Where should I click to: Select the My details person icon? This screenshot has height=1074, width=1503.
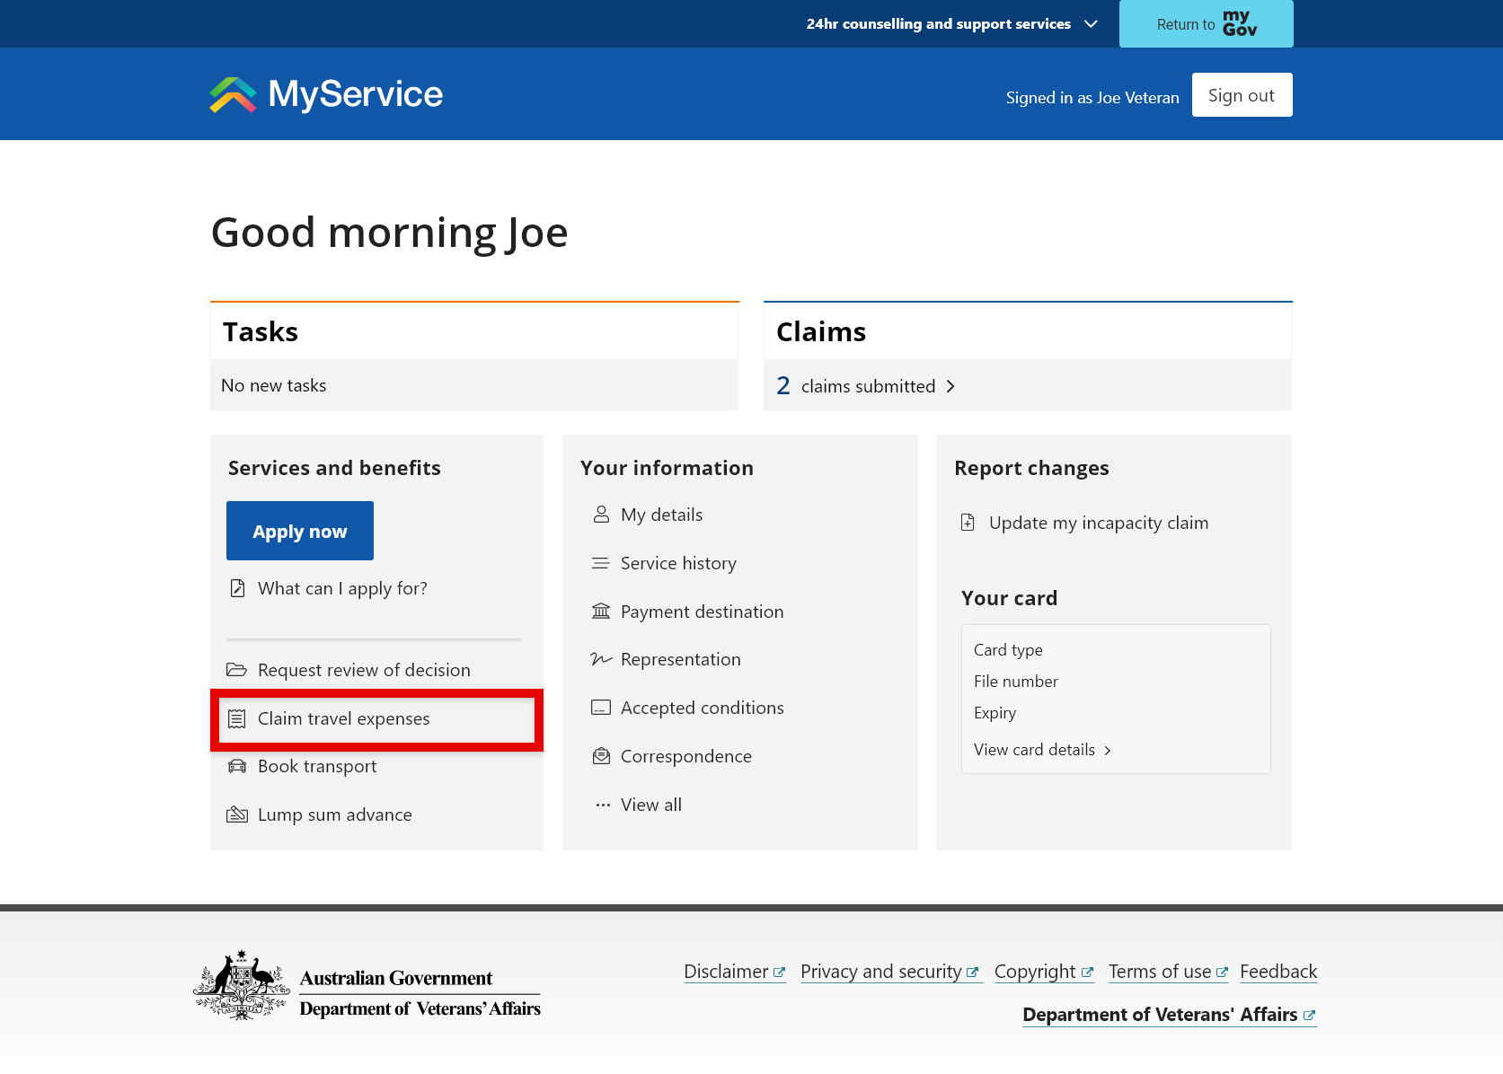tap(600, 514)
